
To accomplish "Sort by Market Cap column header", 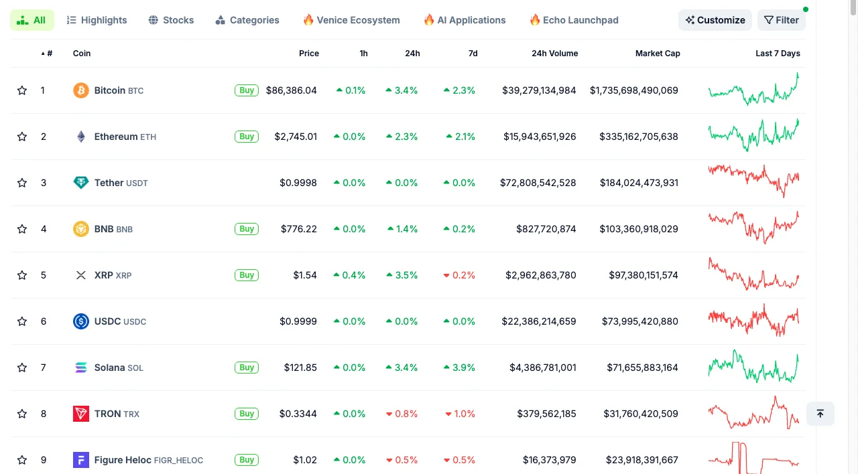I will tap(658, 54).
